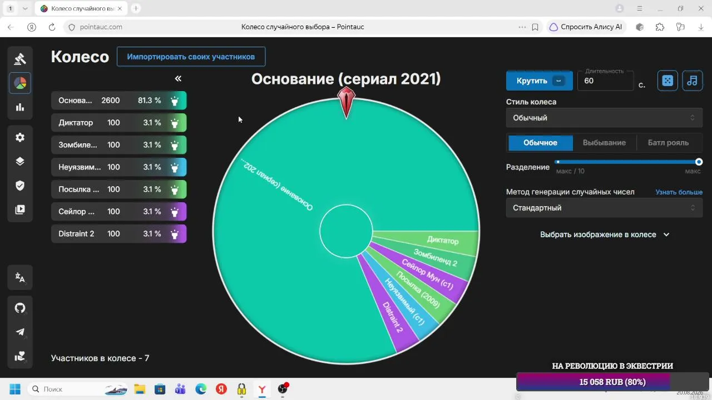Open the layers icon in sidebar
Image resolution: width=712 pixels, height=400 pixels.
(x=20, y=161)
